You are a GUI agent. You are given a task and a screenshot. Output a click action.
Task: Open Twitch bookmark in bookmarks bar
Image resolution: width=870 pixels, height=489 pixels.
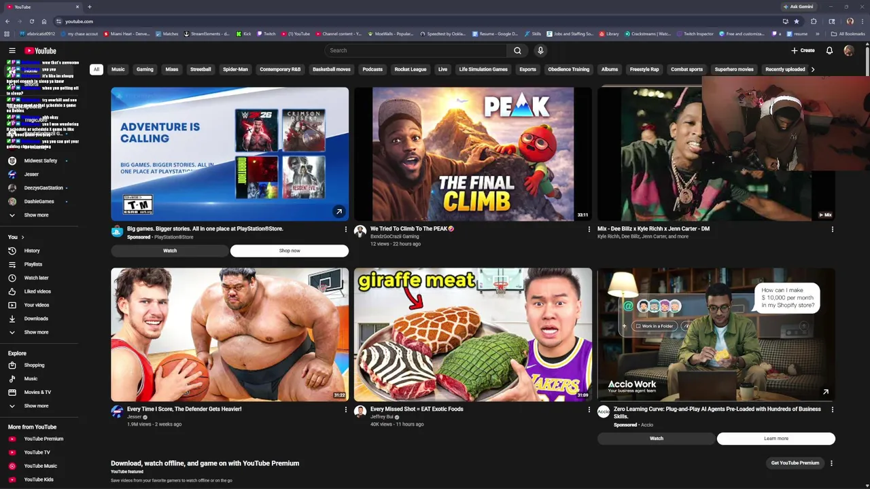pyautogui.click(x=266, y=34)
